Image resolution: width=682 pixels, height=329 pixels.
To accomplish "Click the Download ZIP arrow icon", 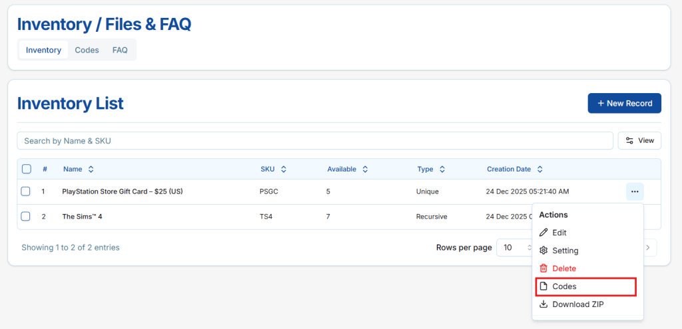I will coord(543,304).
